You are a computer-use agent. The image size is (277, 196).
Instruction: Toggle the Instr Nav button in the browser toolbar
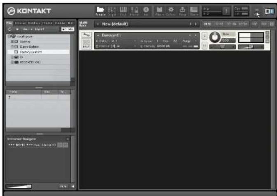pyautogui.click(x=68, y=29)
